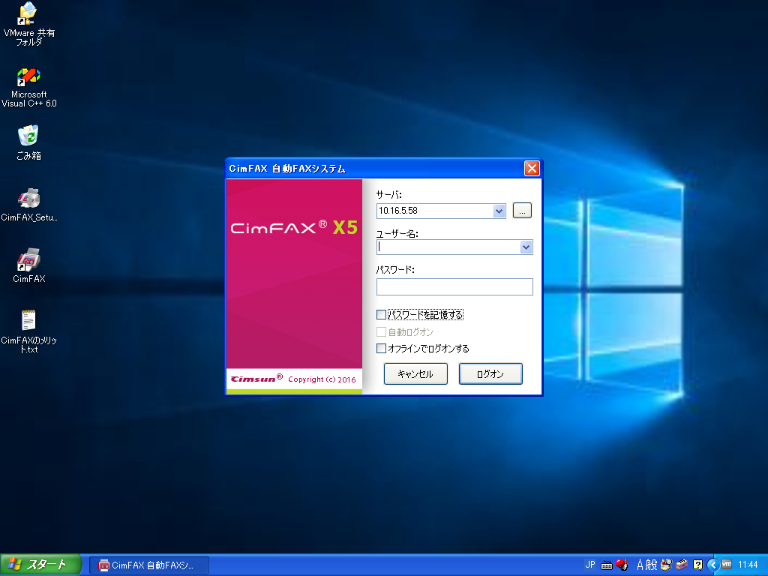The image size is (768, 576).
Task: Click the JP language bar indicator
Action: [x=590, y=565]
